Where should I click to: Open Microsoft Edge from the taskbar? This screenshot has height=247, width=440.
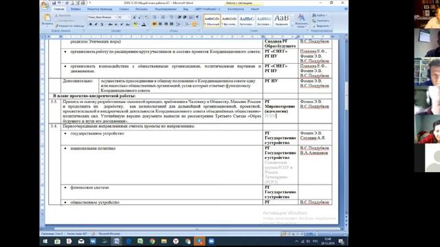[129, 241]
